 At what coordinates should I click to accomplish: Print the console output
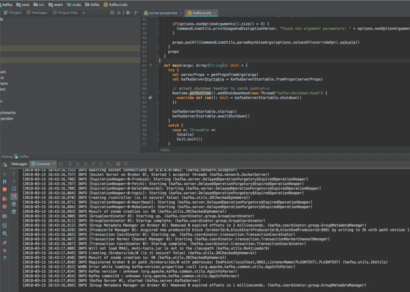click(x=14, y=204)
